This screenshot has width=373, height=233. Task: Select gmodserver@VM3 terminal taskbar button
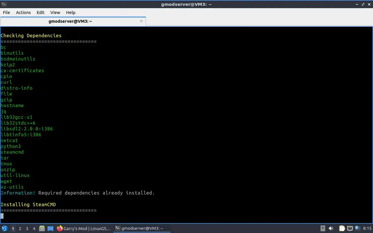[x=142, y=228]
